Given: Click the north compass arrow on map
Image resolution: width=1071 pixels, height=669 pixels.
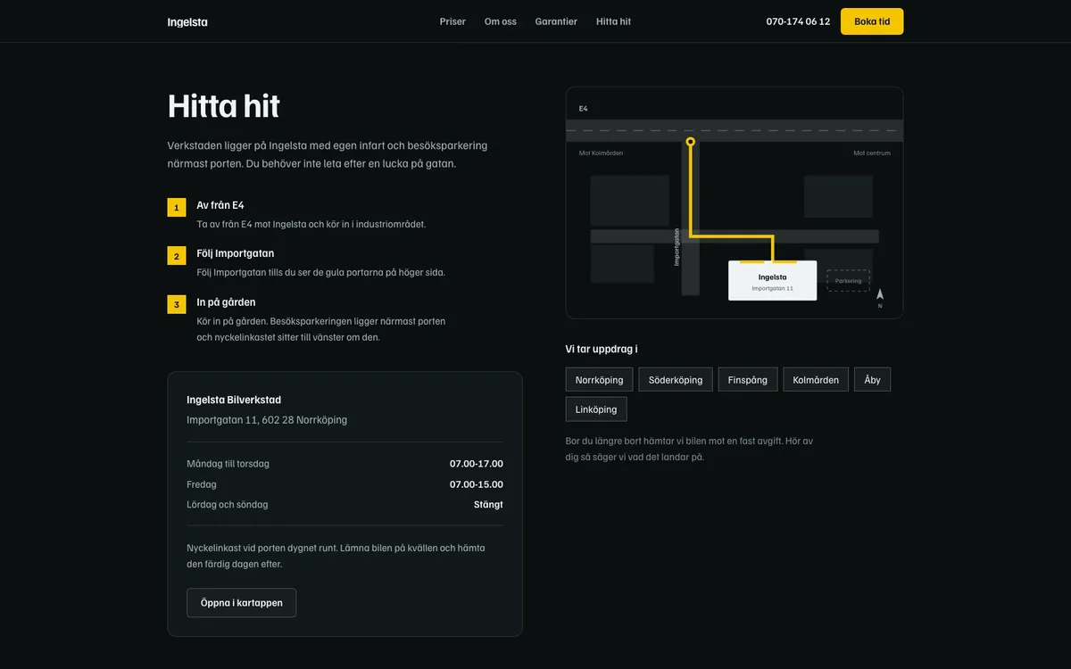Looking at the screenshot, I should pyautogui.click(x=880, y=294).
